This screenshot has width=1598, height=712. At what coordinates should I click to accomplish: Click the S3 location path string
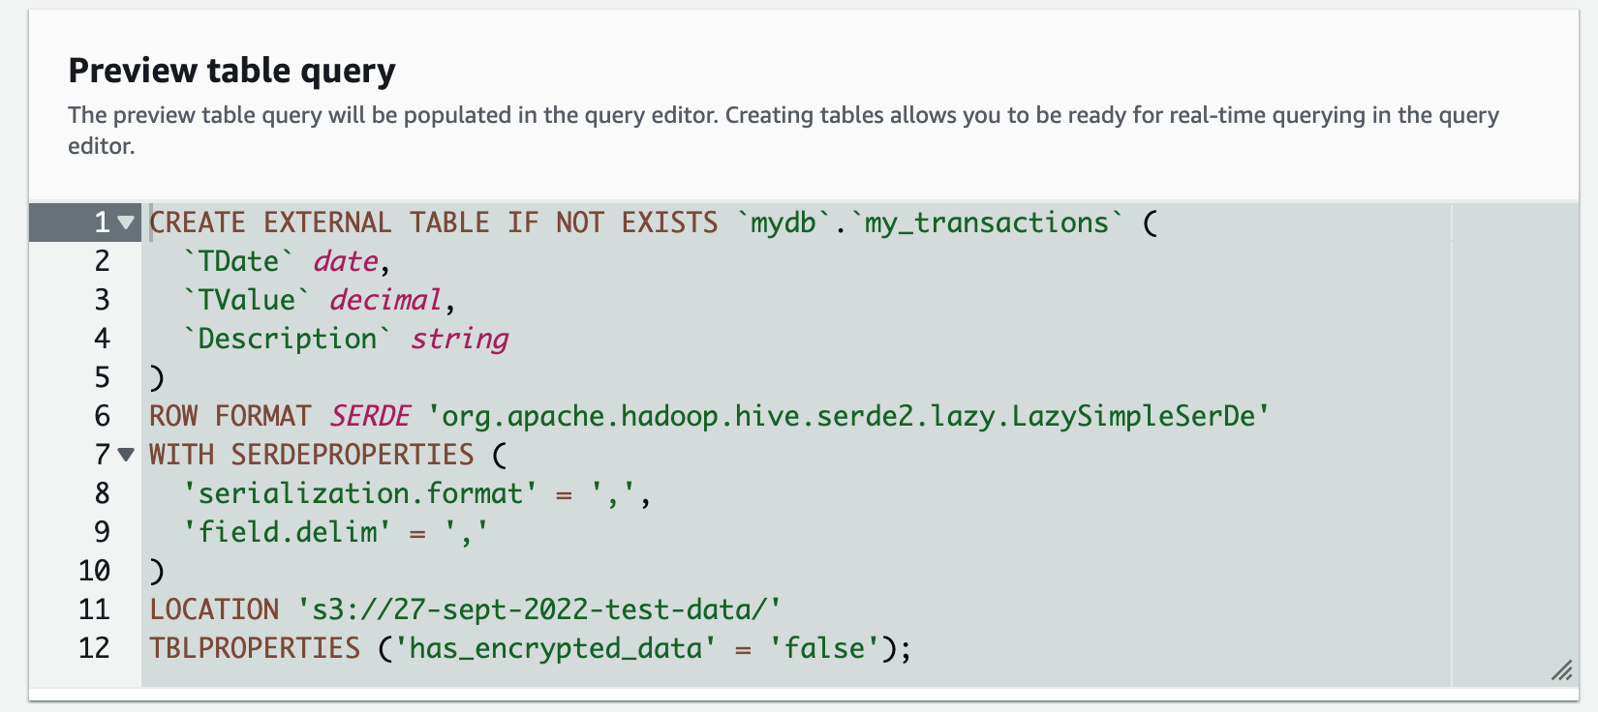(x=538, y=609)
